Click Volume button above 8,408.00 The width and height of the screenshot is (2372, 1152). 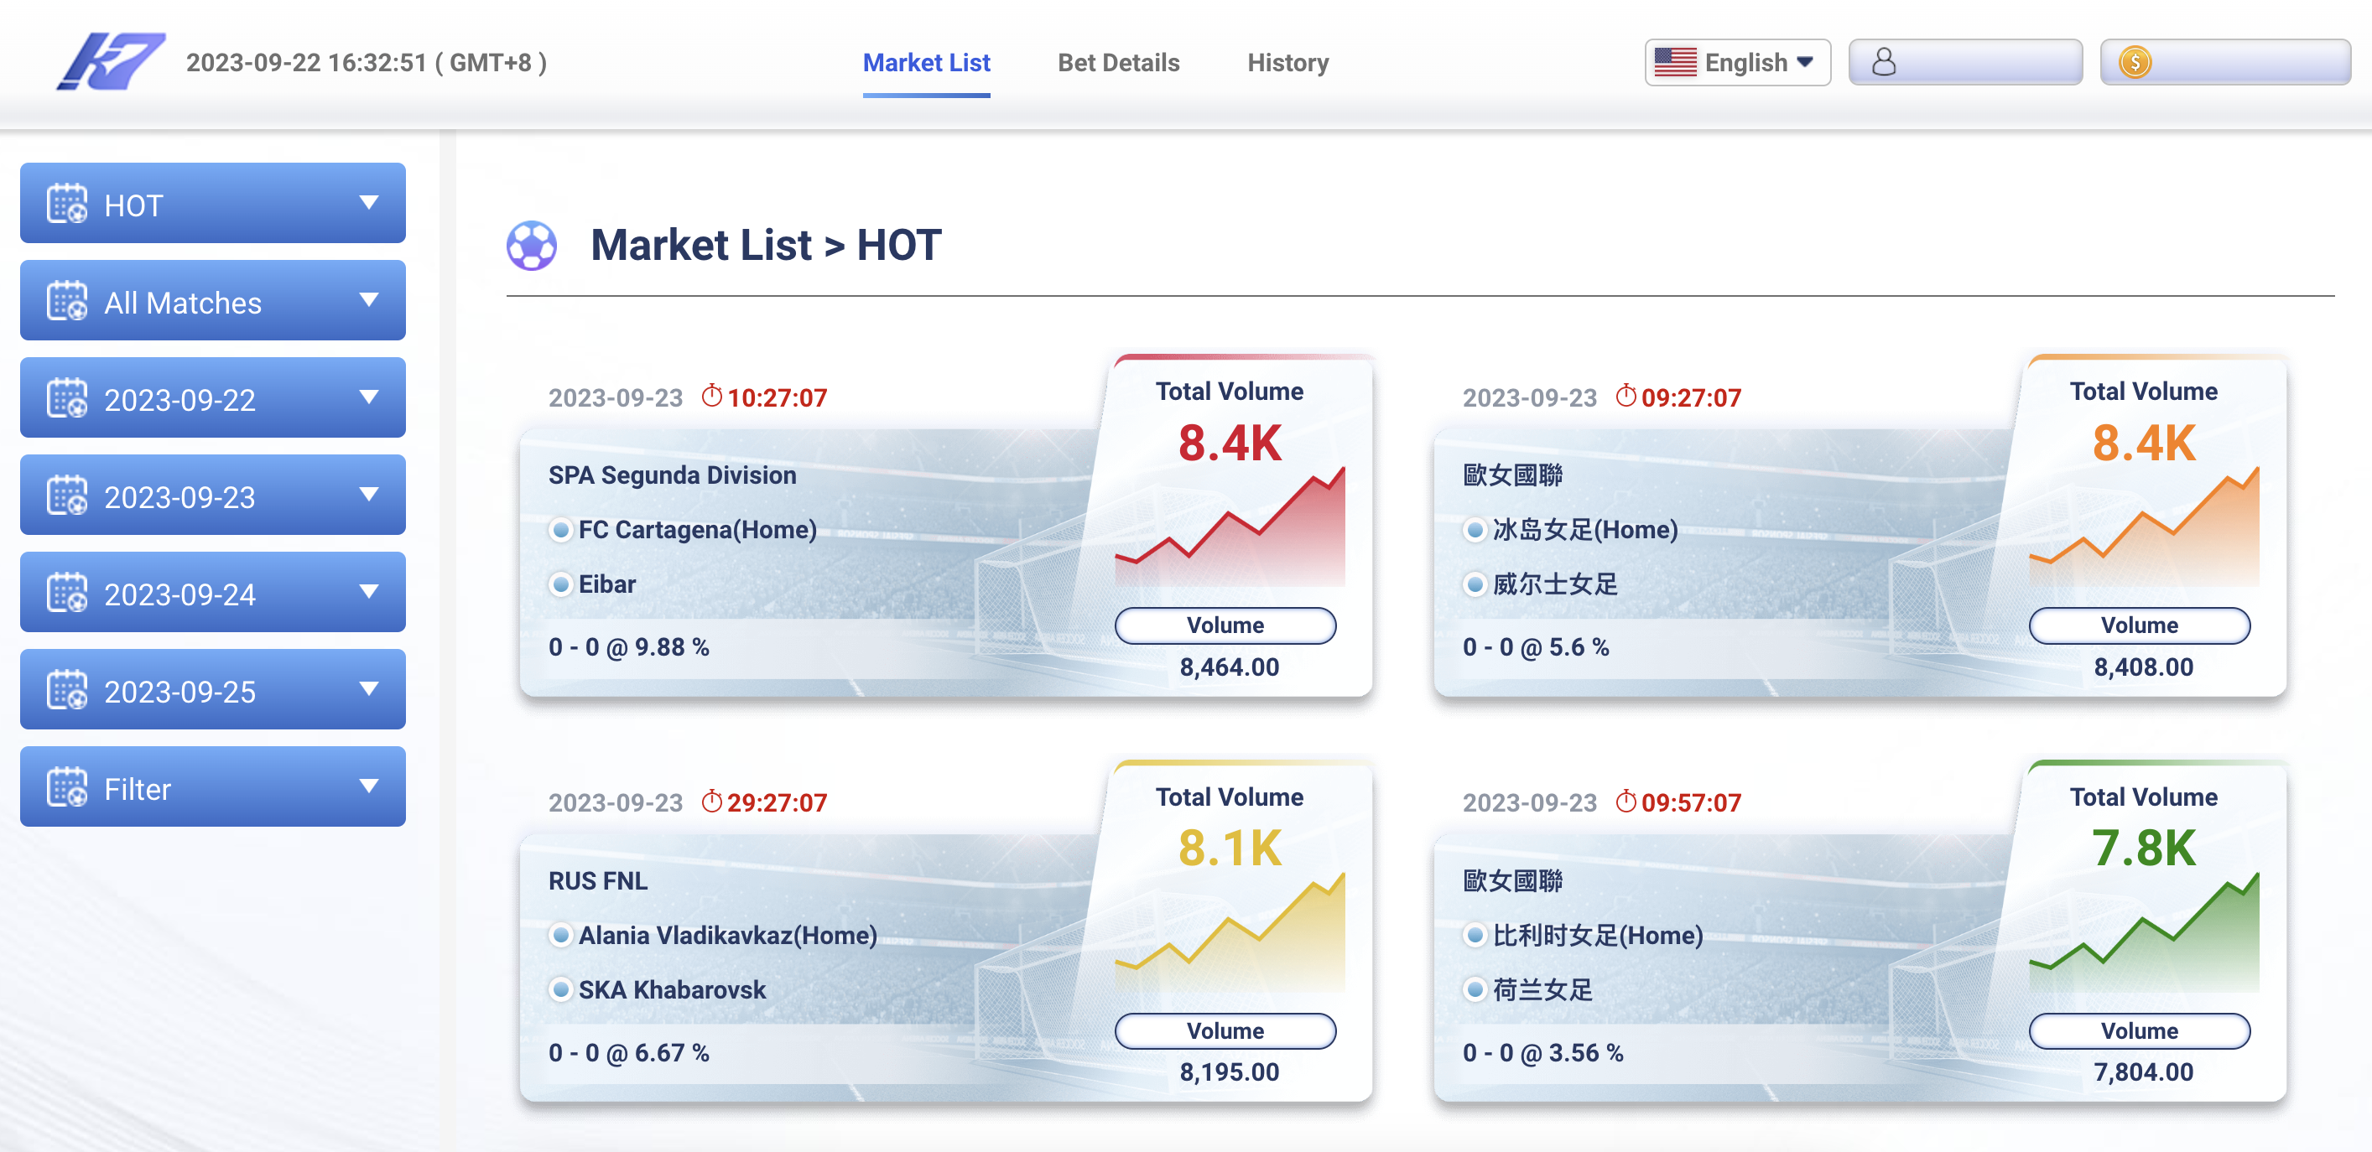point(2138,625)
